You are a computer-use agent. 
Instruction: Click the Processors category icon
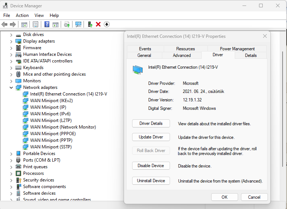click(18, 173)
